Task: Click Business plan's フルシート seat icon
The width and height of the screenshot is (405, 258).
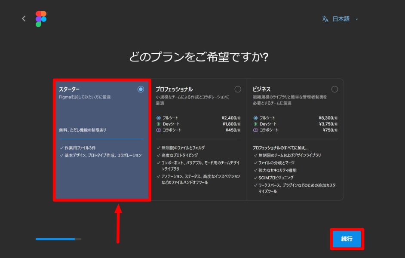Action: (255, 118)
